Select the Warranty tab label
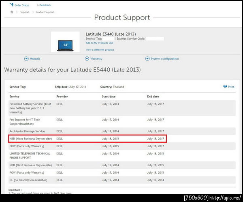 [x=96, y=59]
